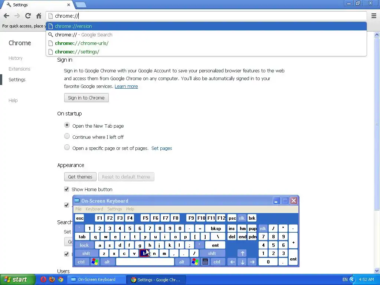This screenshot has width=380, height=285.
Task: Click the up arrow key
Action: click(242, 253)
